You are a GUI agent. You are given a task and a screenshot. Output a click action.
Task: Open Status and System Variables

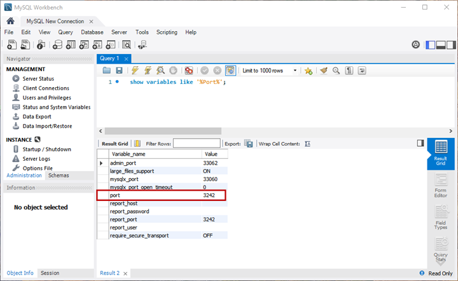[57, 107]
